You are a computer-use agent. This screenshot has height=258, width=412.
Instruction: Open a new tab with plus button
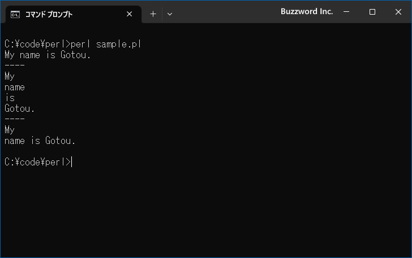pos(153,14)
